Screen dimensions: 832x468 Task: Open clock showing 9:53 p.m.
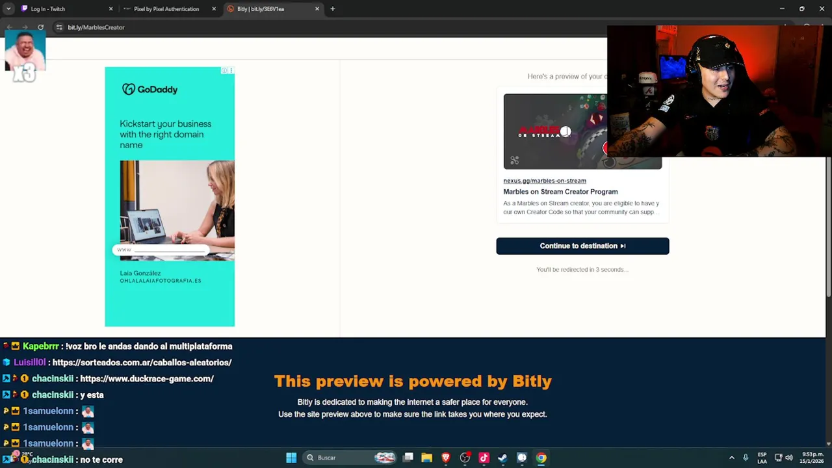click(x=812, y=458)
